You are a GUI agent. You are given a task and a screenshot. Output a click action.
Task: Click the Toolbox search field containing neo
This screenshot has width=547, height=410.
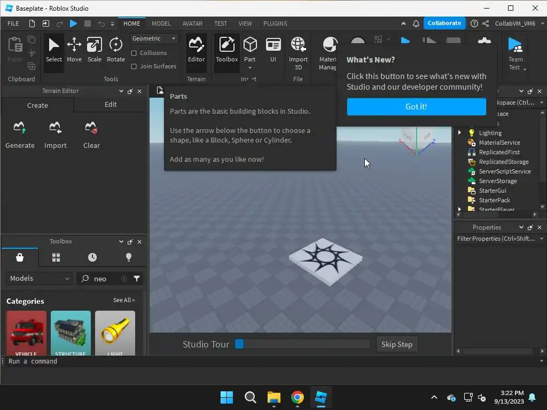click(105, 278)
